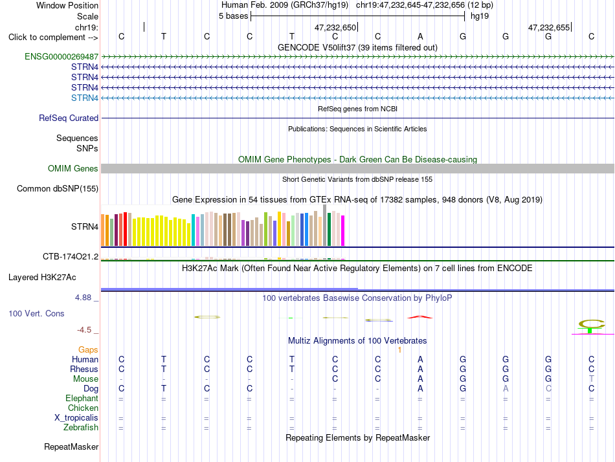Select the Elephant species row label
This screenshot has height=462, width=615.
tap(82, 398)
